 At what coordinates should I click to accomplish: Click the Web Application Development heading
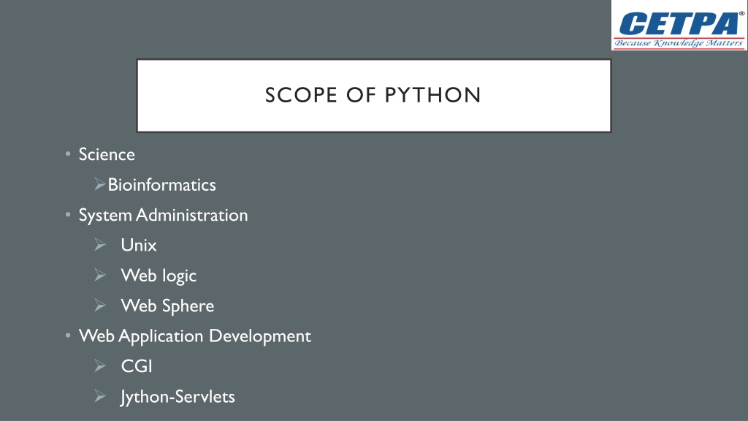click(194, 336)
